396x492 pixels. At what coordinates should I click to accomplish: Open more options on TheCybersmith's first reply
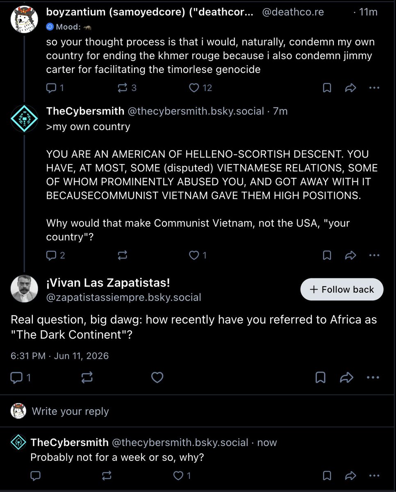(x=374, y=255)
